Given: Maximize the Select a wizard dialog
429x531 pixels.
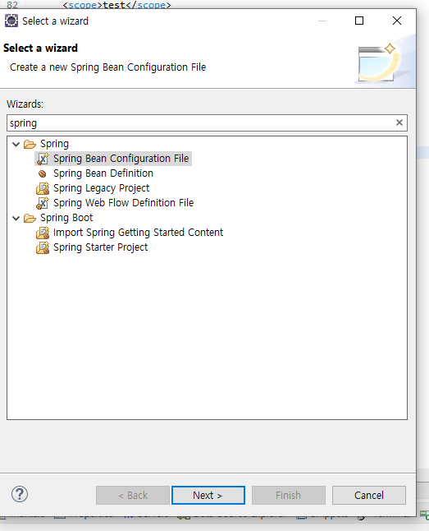Looking at the screenshot, I should click(x=359, y=21).
